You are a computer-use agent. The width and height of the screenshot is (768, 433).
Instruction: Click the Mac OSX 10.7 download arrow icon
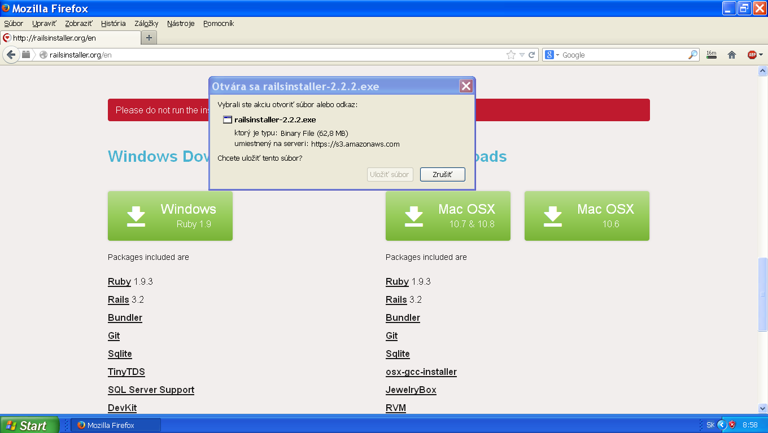[x=413, y=216]
